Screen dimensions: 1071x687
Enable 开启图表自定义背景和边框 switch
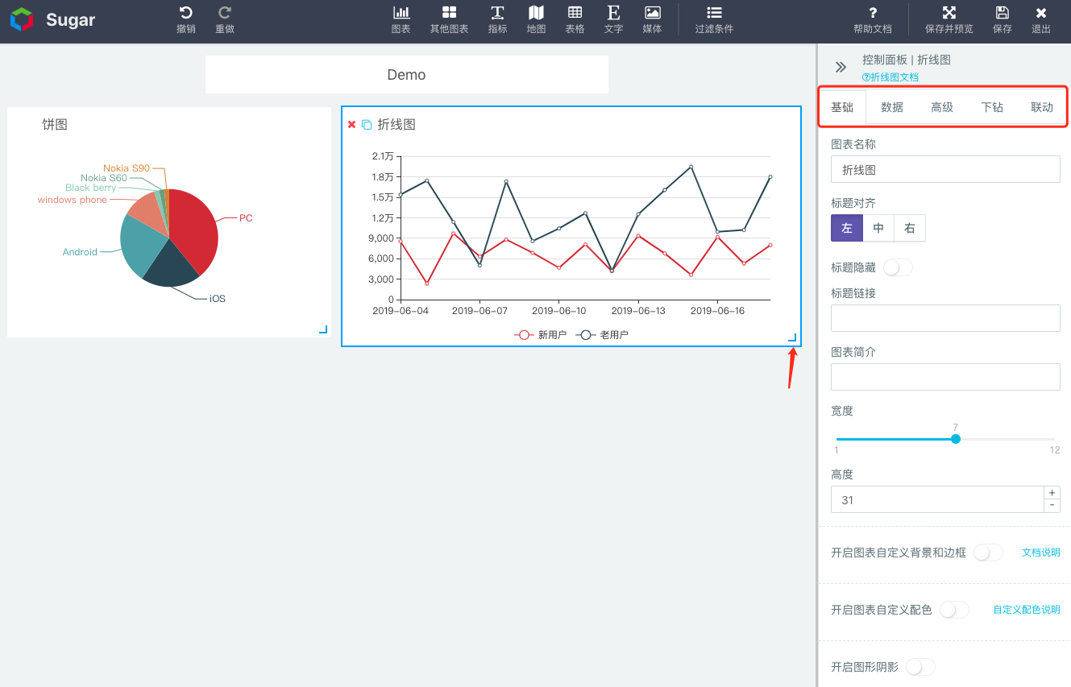pyautogui.click(x=988, y=552)
